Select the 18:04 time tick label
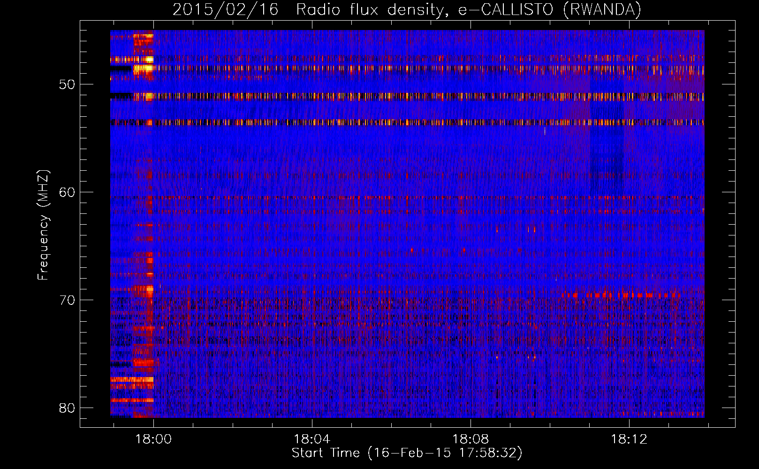This screenshot has height=469, width=759. (312, 439)
